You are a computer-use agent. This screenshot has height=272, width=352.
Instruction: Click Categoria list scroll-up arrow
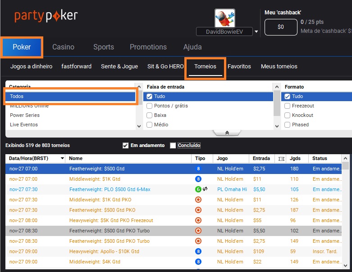139,87
